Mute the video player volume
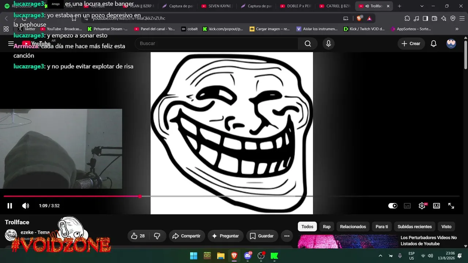This screenshot has width=468, height=263. (x=26, y=206)
